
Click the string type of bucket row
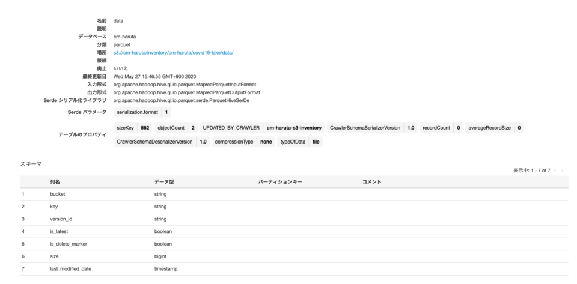[x=160, y=194]
